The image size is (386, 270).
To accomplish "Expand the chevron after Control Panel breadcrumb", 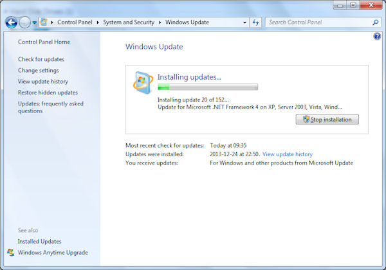I will [98, 22].
